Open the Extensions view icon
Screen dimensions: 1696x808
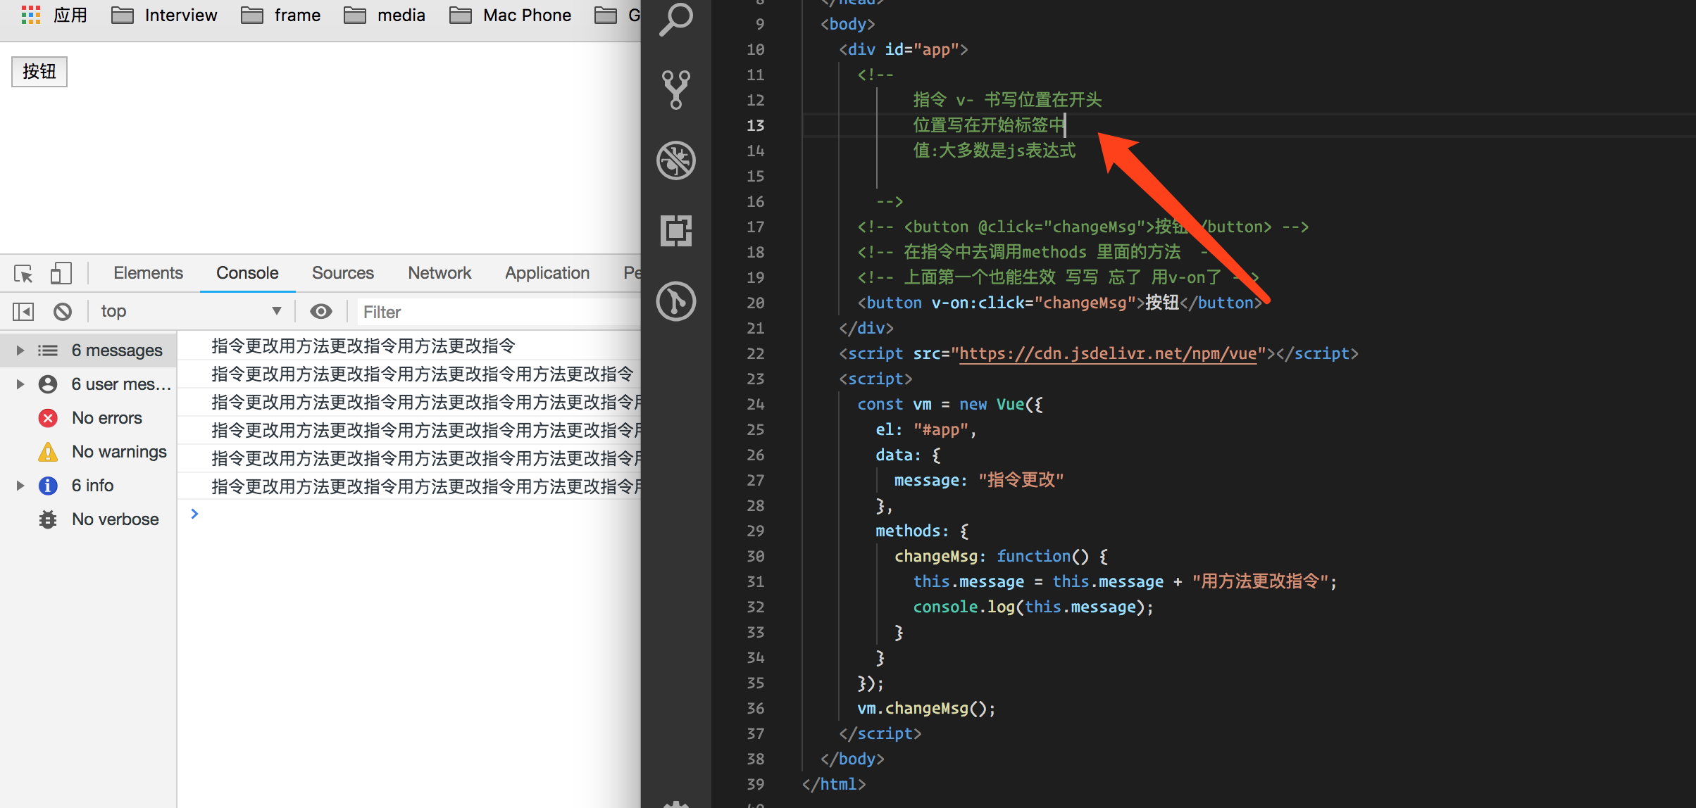[676, 231]
